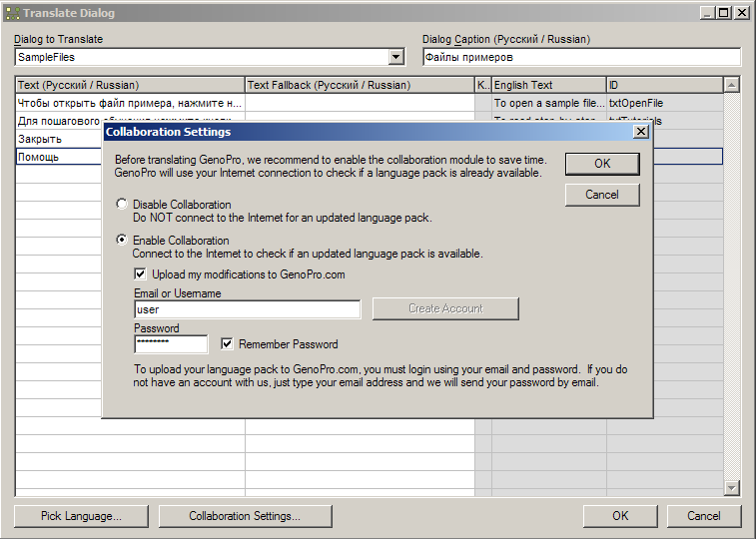Close the Translate Dialog window
This screenshot has height=539, width=756.
click(742, 13)
